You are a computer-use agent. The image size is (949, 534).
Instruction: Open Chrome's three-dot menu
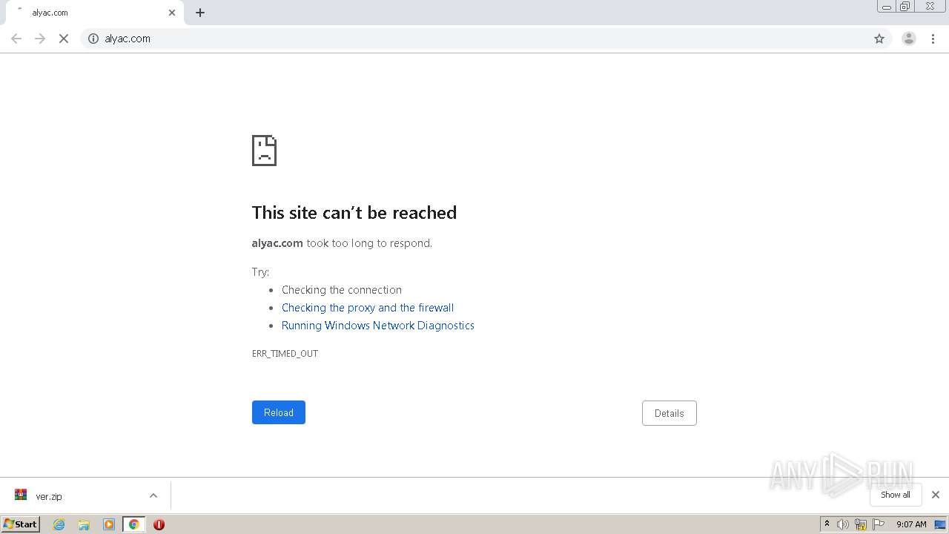coord(933,39)
